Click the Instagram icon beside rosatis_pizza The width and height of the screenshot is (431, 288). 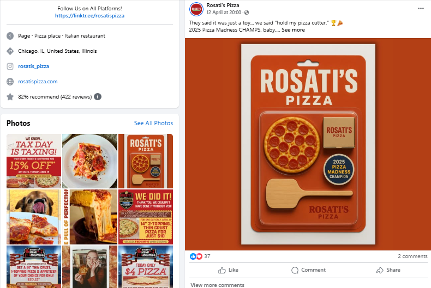[x=10, y=66]
